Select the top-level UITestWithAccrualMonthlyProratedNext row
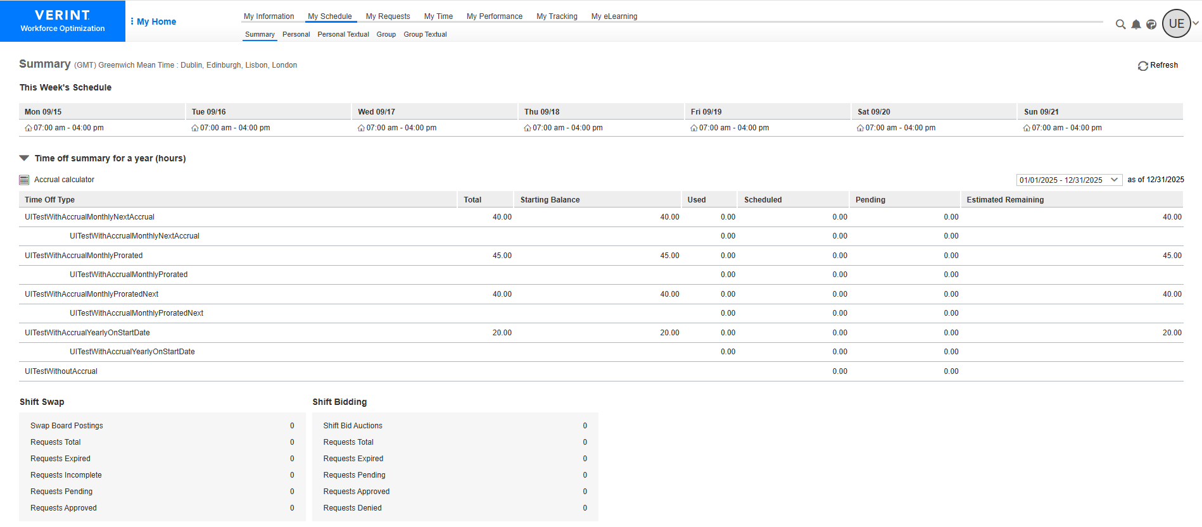The height and width of the screenshot is (527, 1202). point(601,294)
